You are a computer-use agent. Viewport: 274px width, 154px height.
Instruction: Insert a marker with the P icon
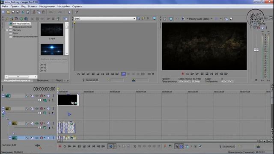[165, 146]
